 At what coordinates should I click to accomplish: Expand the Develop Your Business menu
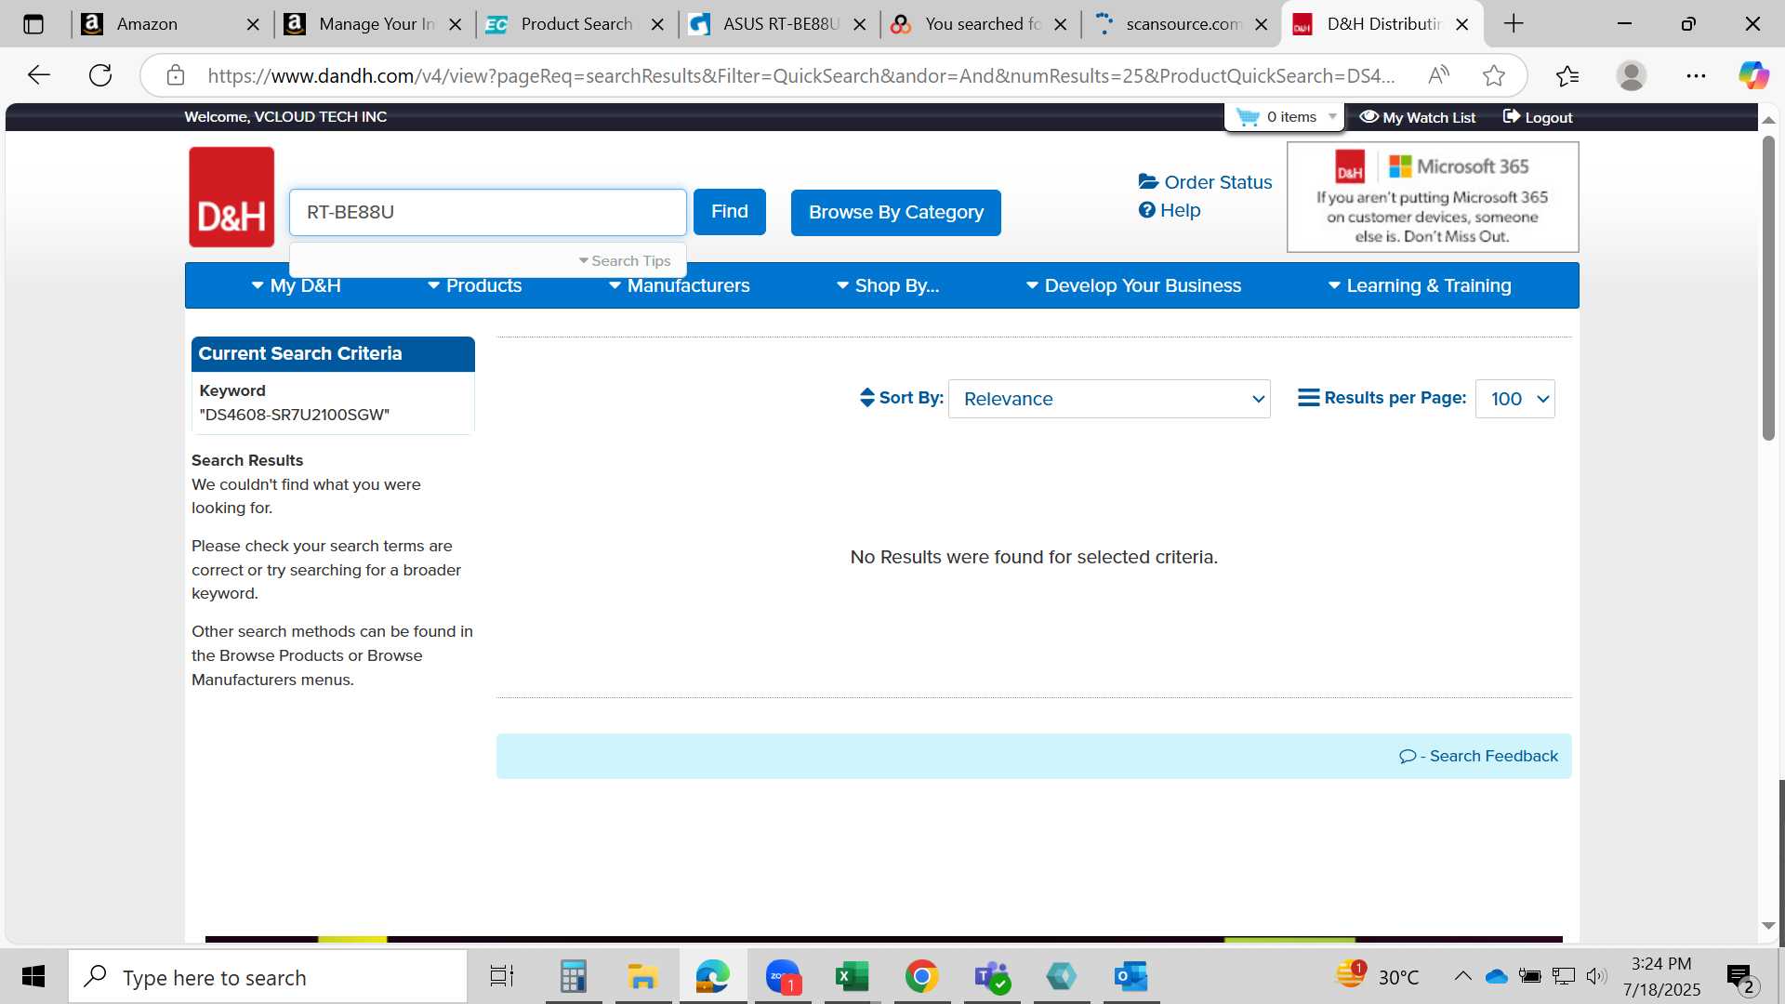1133,285
